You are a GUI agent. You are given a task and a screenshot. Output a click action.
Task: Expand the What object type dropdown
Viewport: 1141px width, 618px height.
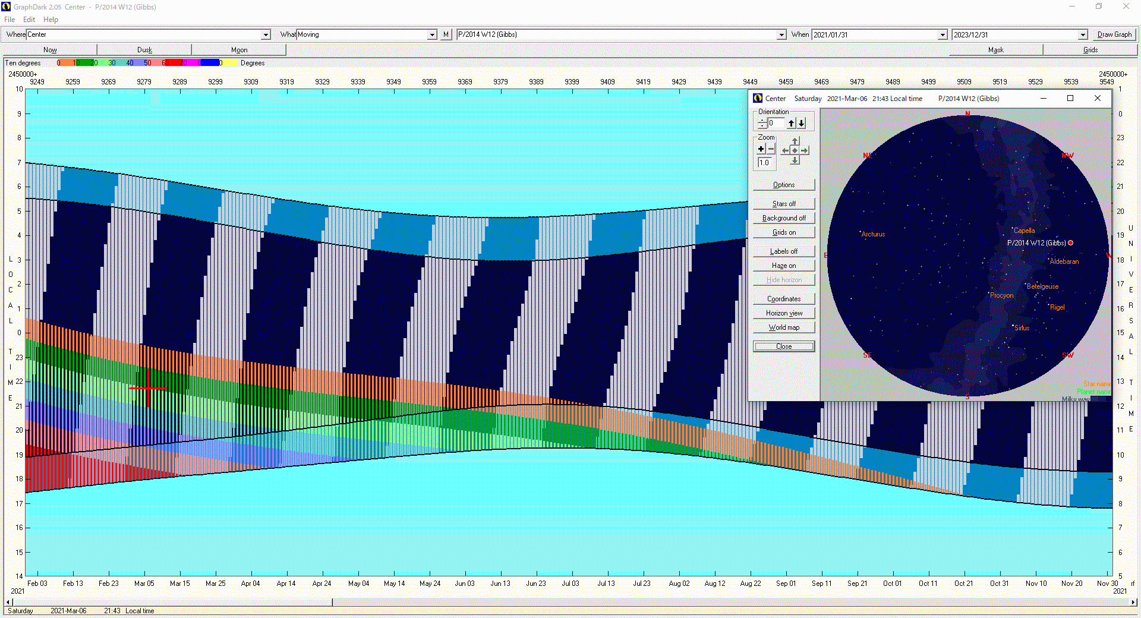(x=432, y=35)
